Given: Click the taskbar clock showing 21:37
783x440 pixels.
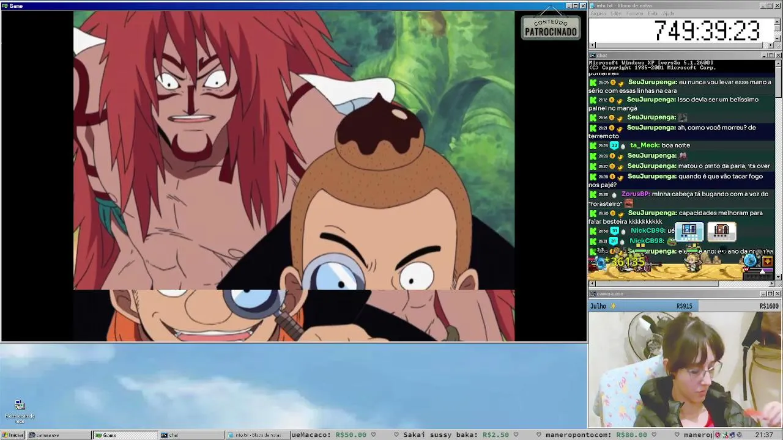Looking at the screenshot, I should (x=763, y=435).
